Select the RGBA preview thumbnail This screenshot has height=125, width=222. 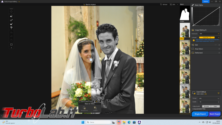click(185, 30)
